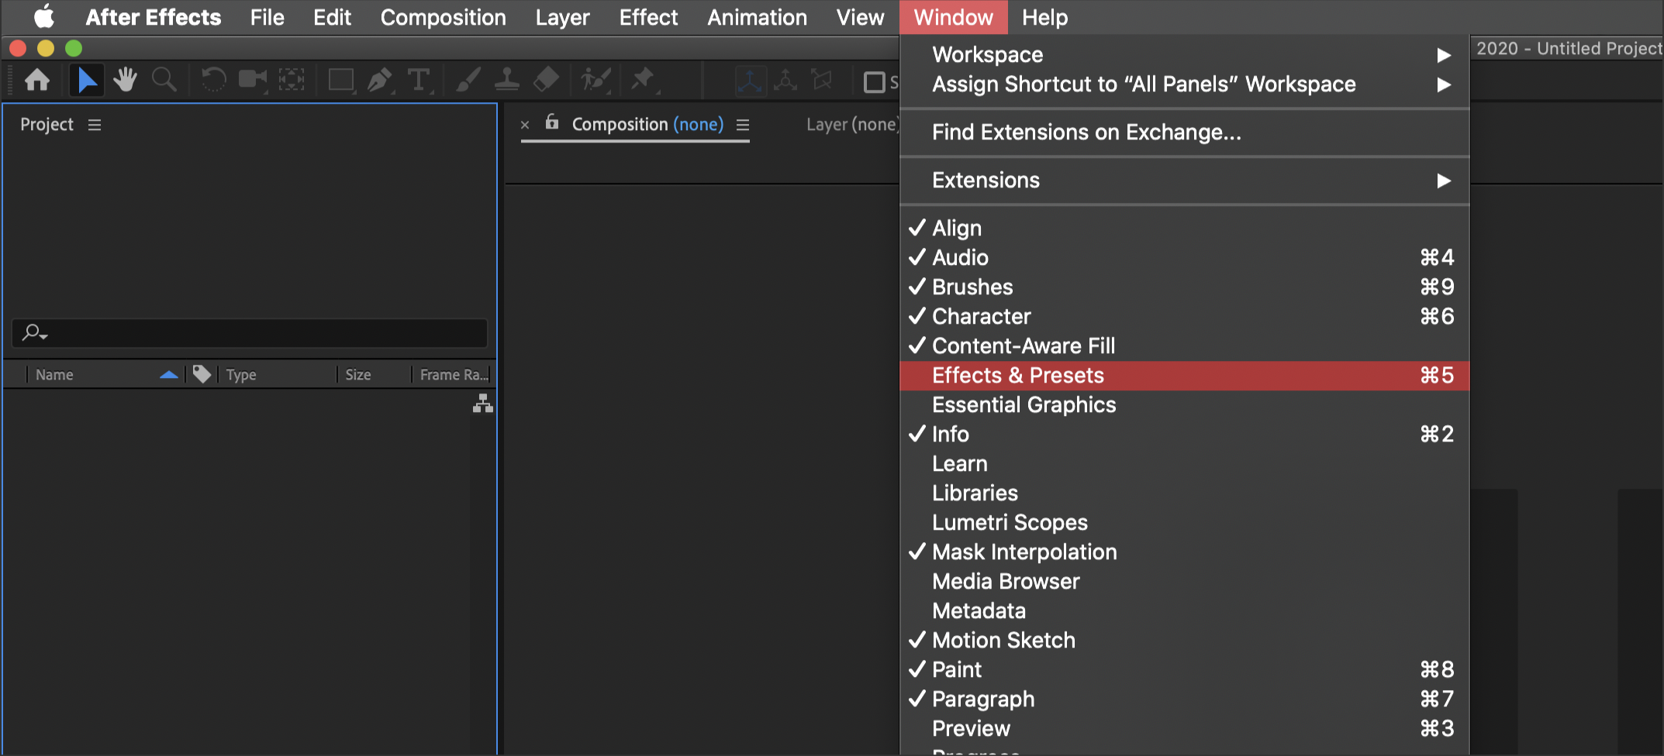Select the Unified Camera tool
1664x756 pixels.
253,80
